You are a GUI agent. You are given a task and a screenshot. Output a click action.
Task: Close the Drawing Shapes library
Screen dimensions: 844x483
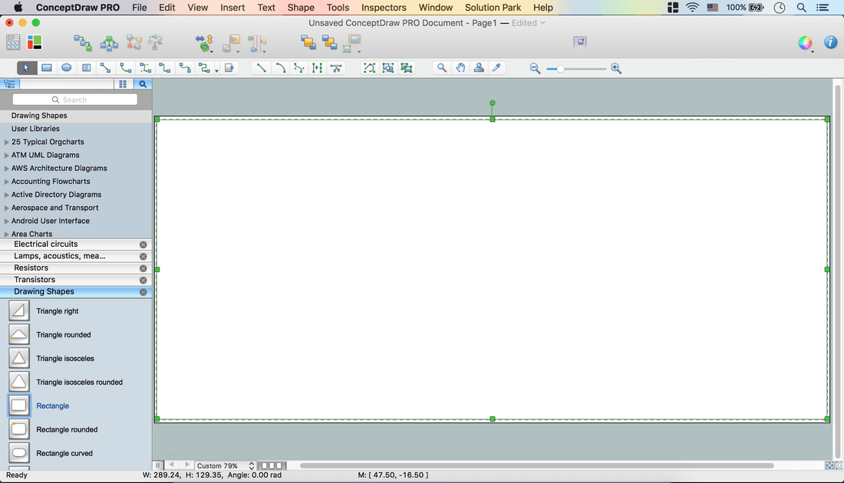click(143, 292)
